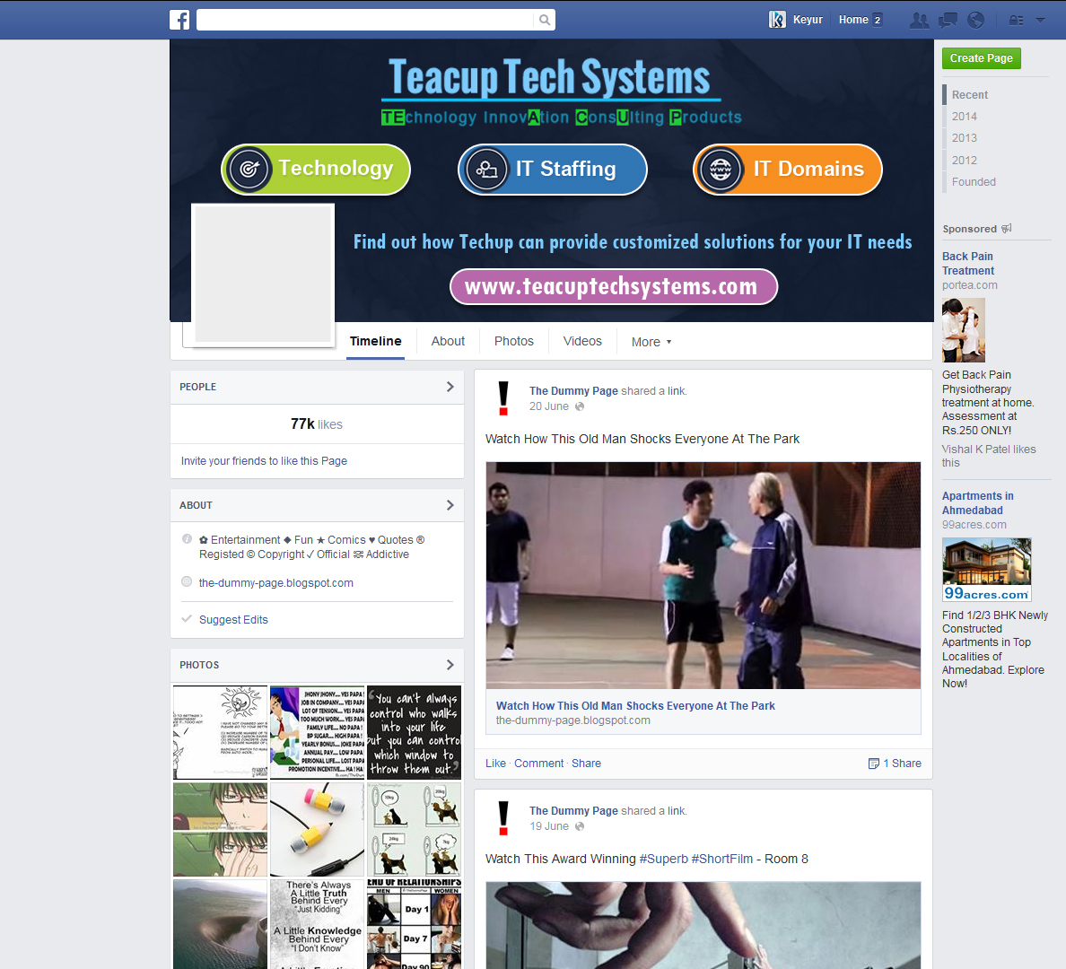The width and height of the screenshot is (1066, 969).
Task: Open the Videos tab
Action: coord(582,341)
